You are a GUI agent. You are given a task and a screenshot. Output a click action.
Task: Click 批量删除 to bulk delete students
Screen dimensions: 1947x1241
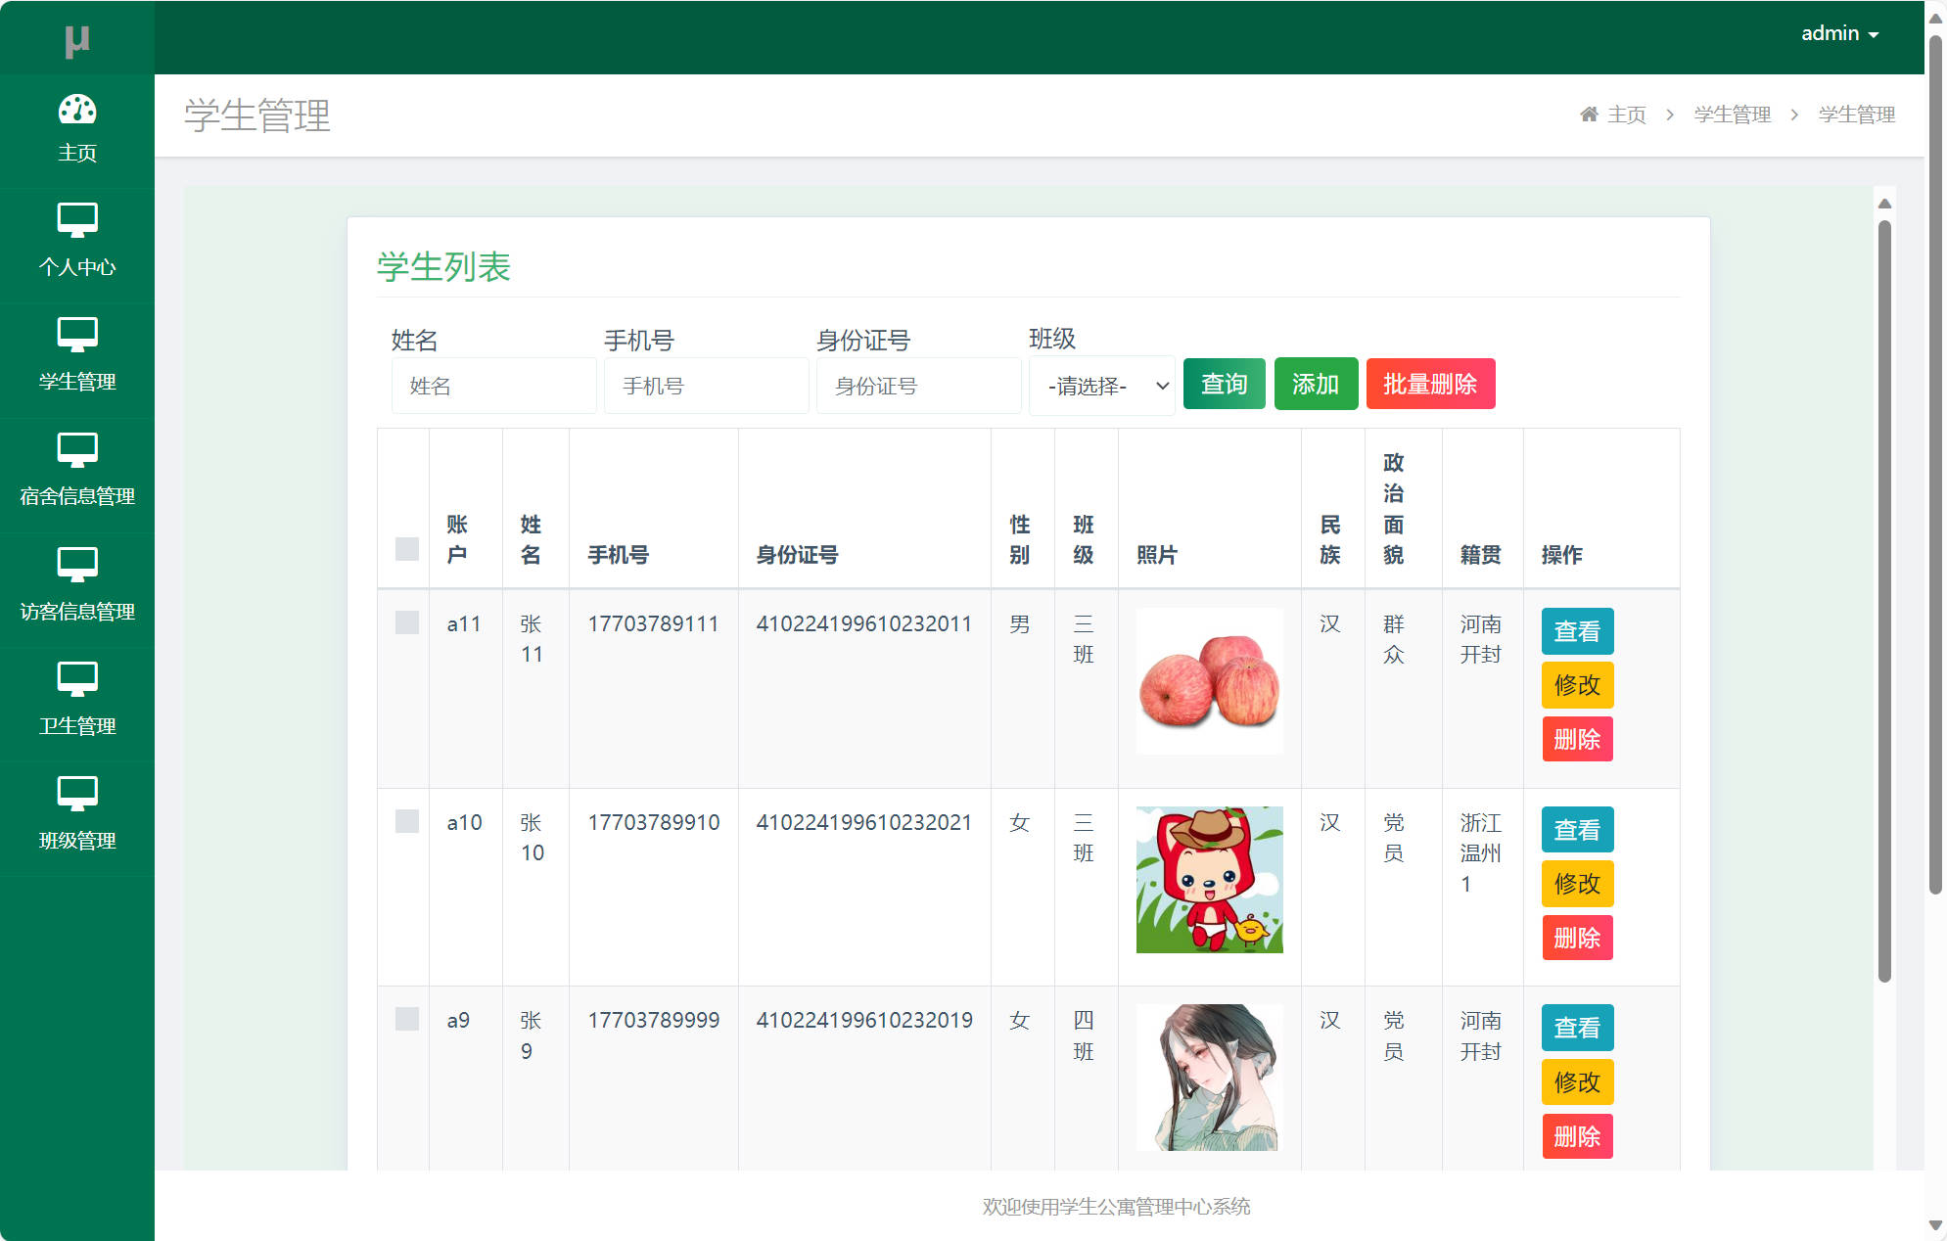[x=1430, y=384]
